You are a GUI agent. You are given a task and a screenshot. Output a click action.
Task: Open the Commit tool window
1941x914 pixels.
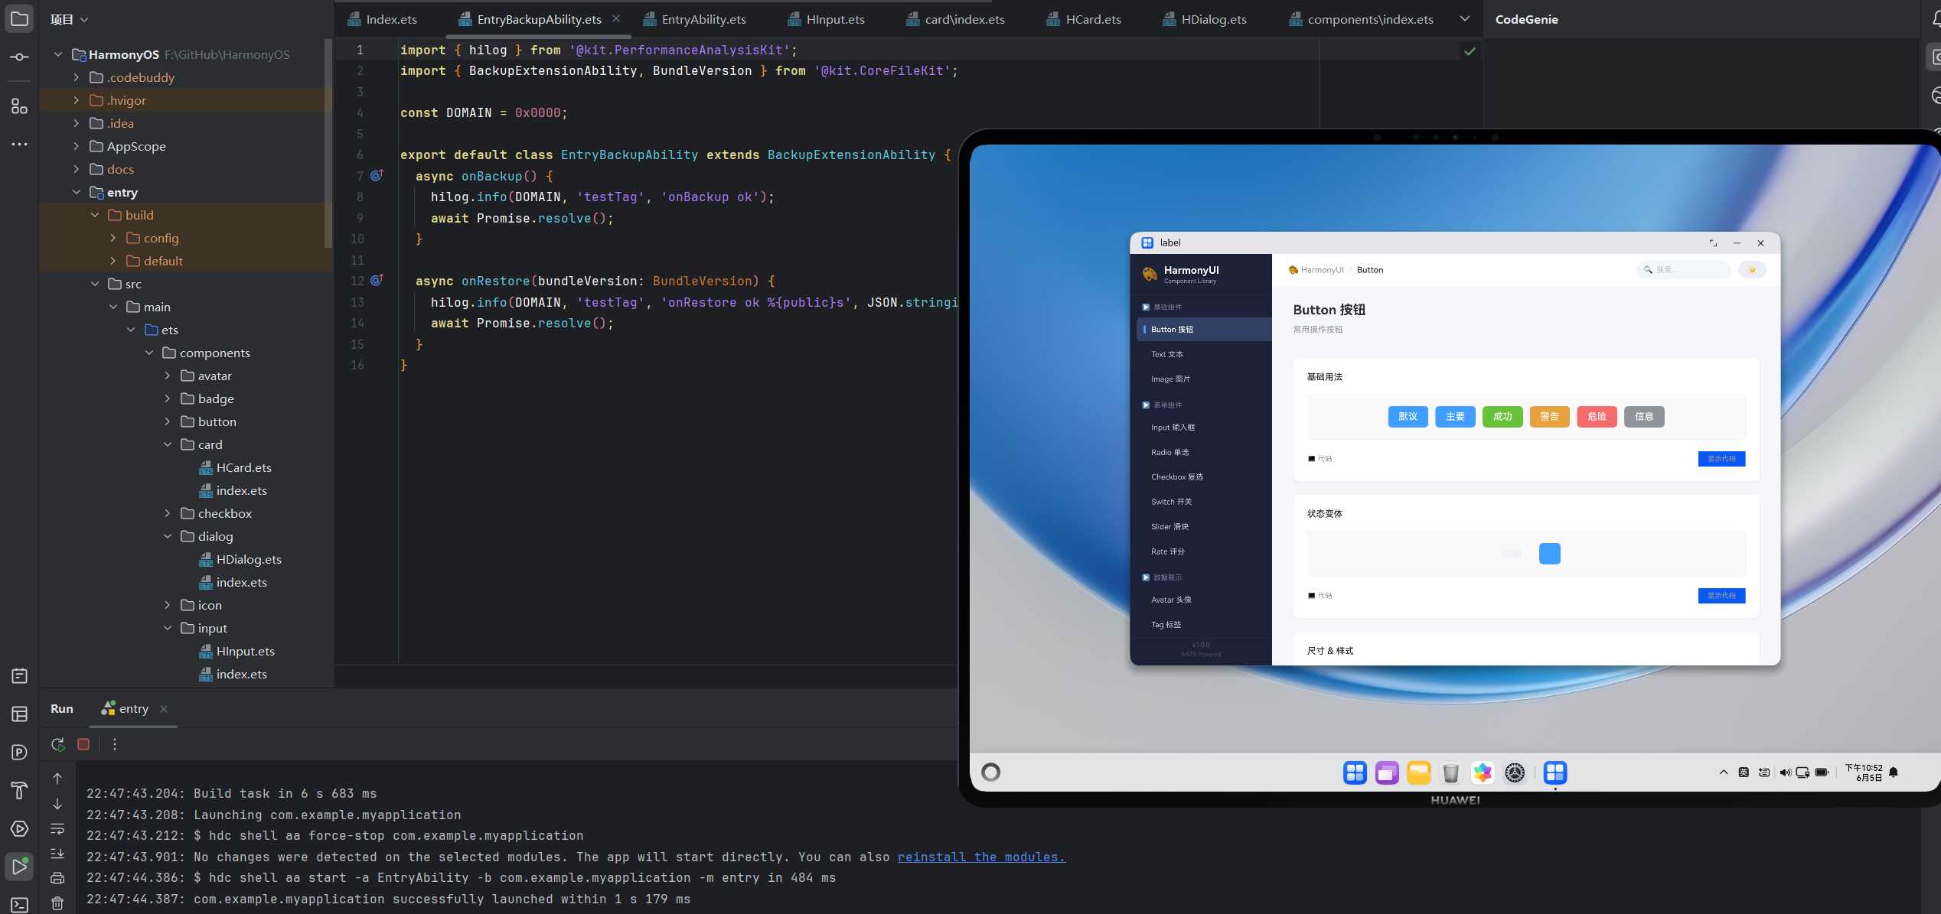point(19,57)
